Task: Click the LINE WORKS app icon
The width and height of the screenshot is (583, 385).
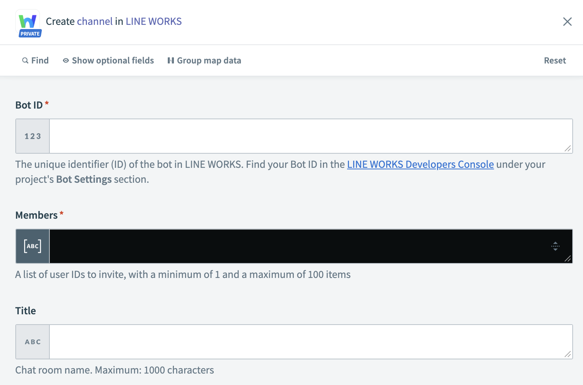Action: point(28,22)
